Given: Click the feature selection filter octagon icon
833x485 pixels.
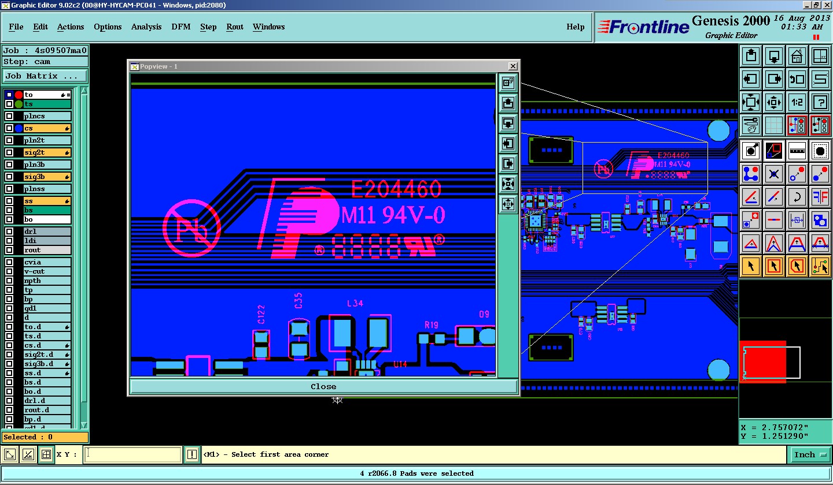Looking at the screenshot, I should 820,151.
